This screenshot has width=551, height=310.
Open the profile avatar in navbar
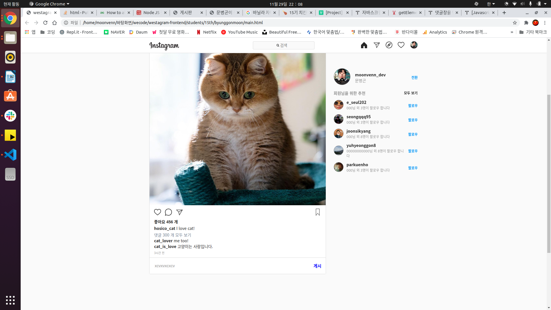[x=414, y=45]
